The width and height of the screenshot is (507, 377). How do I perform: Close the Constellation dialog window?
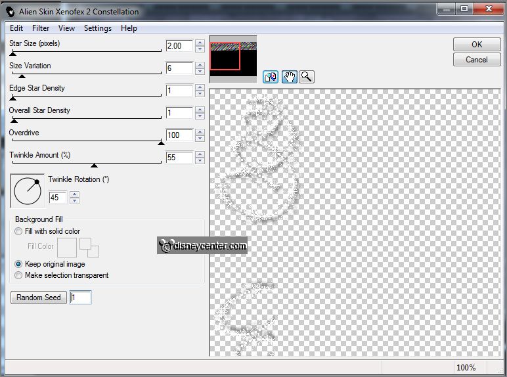pyautogui.click(x=489, y=9)
